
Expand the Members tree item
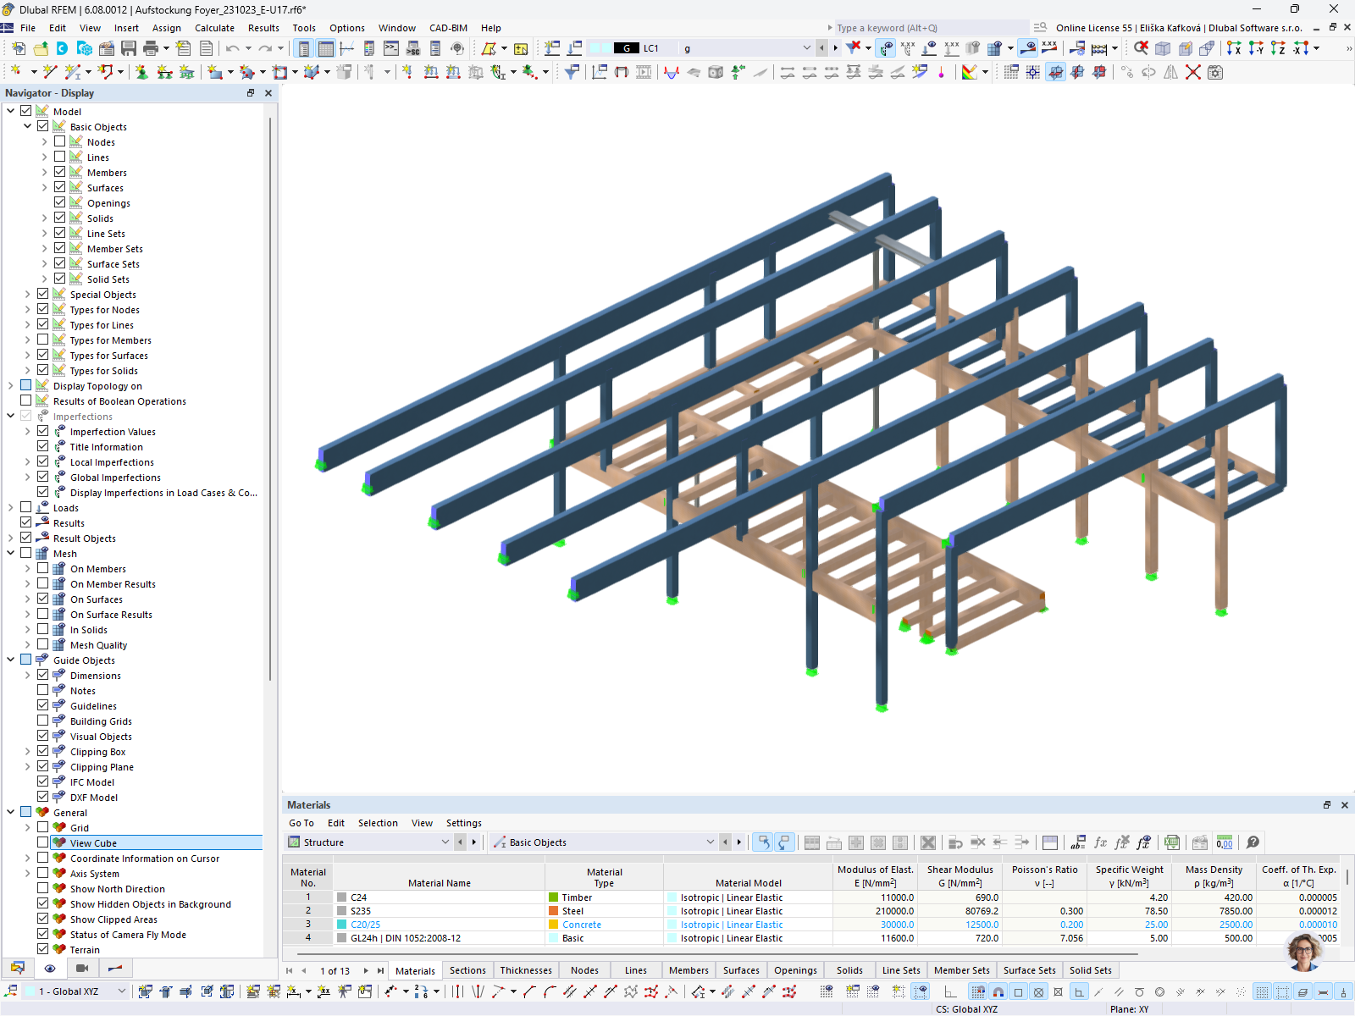tap(45, 172)
